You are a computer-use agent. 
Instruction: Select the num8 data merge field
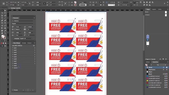pyautogui.click(x=24, y=63)
